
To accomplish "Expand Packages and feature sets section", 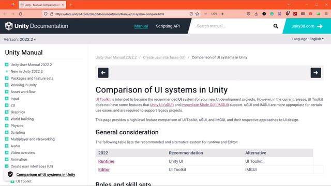I will coord(7,78).
